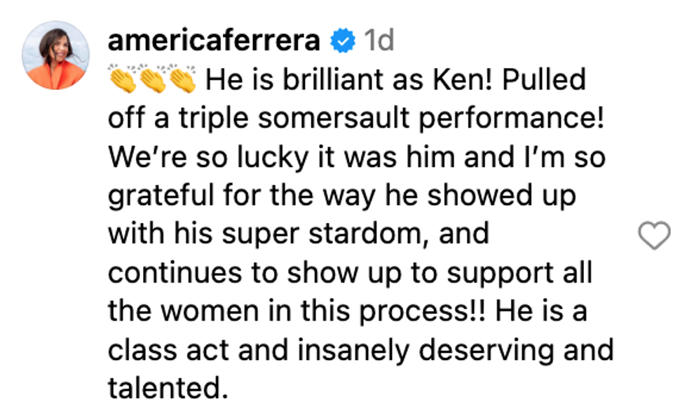Viewport: 687px width, 409px height.
Task: Click the blue verified badge
Action: pyautogui.click(x=343, y=42)
